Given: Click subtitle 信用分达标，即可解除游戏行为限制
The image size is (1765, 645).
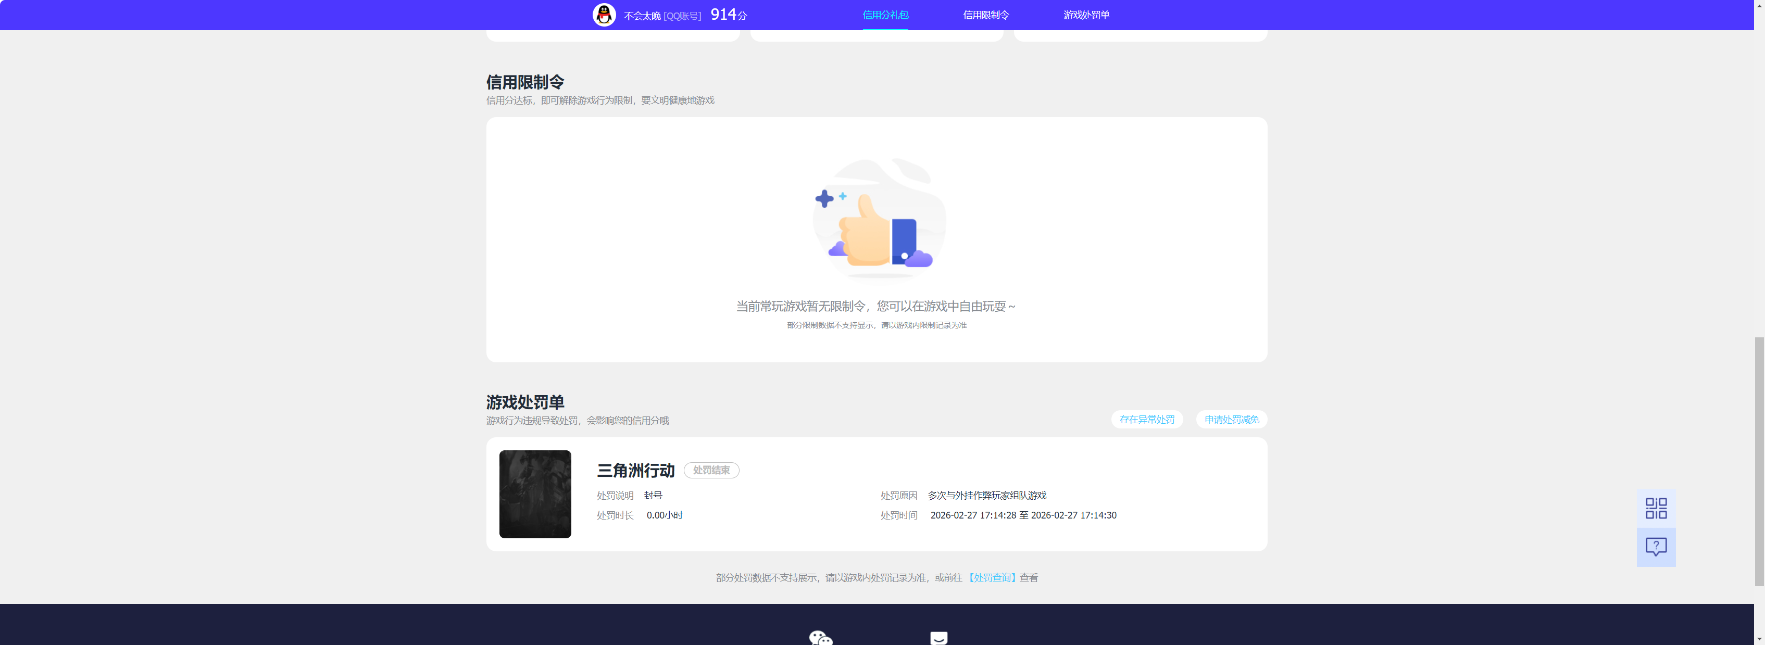Looking at the screenshot, I should [x=599, y=100].
